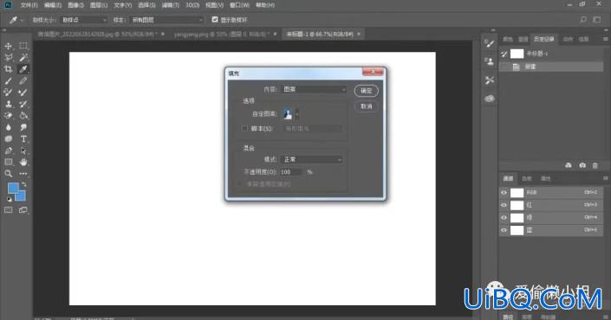Viewport: 611px width, 320px height.
Task: Click foreground blue color swatch
Action: click(13, 189)
